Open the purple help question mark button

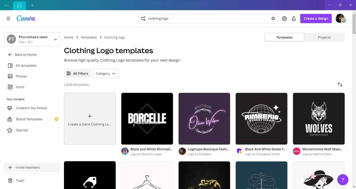pos(342,180)
